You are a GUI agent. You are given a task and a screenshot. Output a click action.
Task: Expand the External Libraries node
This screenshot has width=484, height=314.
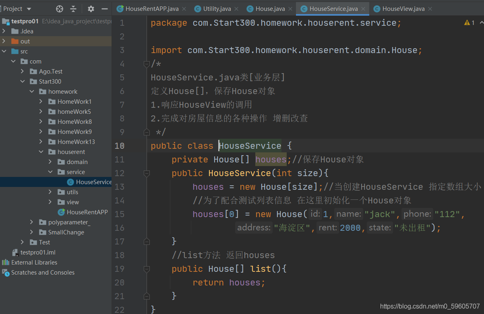point(30,262)
